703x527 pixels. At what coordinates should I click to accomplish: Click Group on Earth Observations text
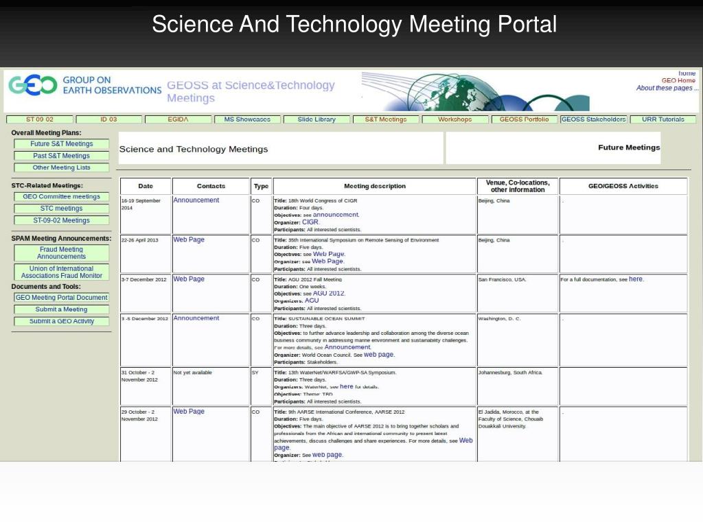(x=112, y=85)
